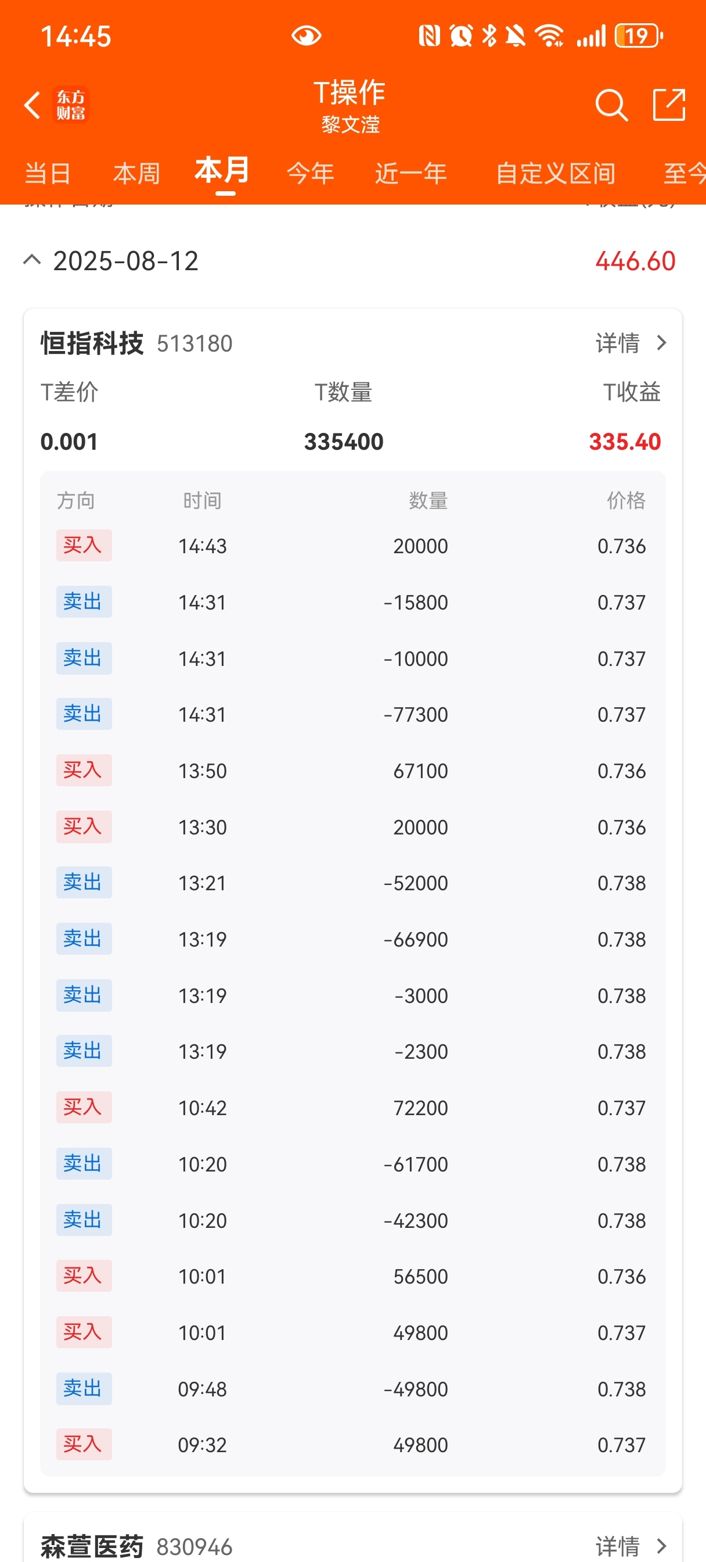Open the search magnifier icon
Viewport: 706px width, 1562px height.
click(x=611, y=106)
